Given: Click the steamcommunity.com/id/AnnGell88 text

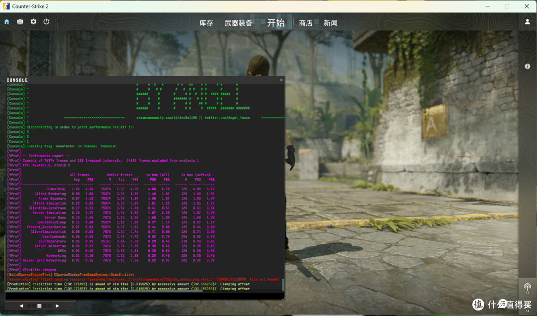Looking at the screenshot, I should pyautogui.click(x=167, y=117).
